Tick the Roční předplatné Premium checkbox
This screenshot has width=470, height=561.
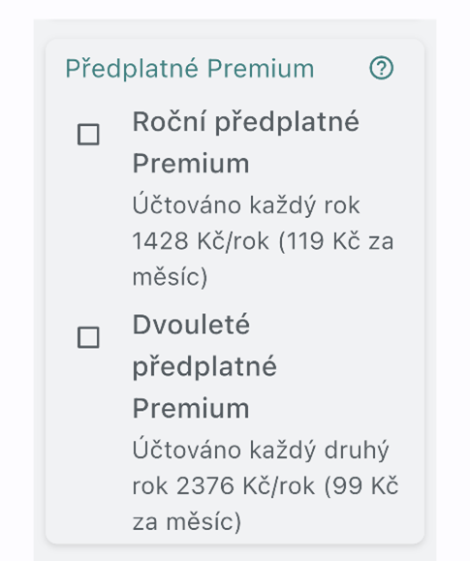tap(88, 135)
